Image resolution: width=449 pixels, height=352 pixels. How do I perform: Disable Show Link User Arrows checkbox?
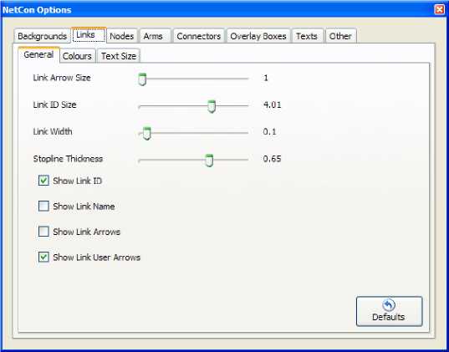(43, 257)
